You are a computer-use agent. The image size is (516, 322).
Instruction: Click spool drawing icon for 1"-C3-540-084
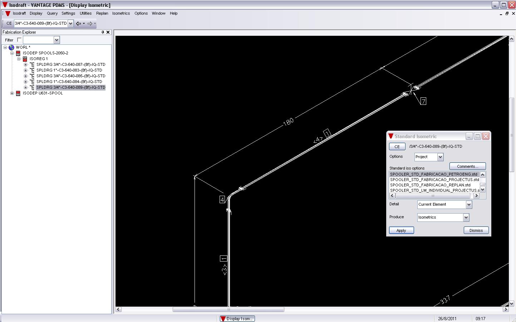[x=32, y=82]
